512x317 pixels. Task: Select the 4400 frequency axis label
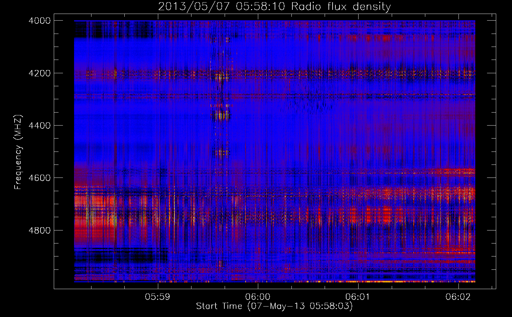[39, 126]
